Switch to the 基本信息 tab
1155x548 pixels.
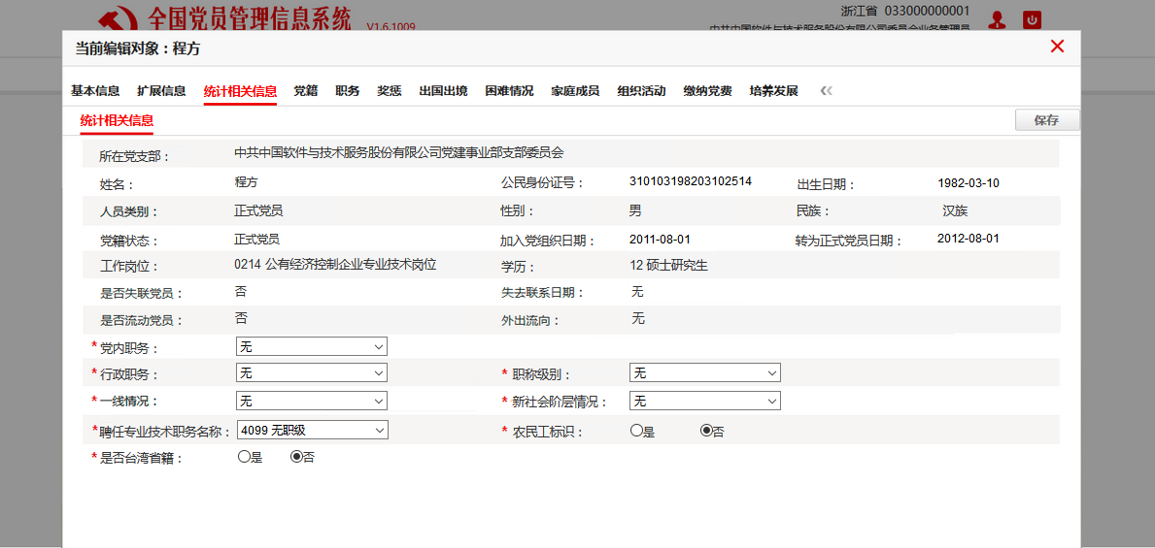pos(95,91)
